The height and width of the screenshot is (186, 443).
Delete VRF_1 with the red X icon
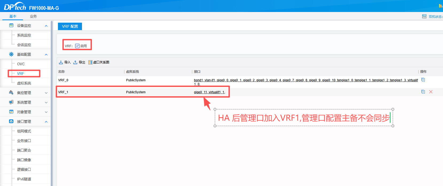(431, 92)
